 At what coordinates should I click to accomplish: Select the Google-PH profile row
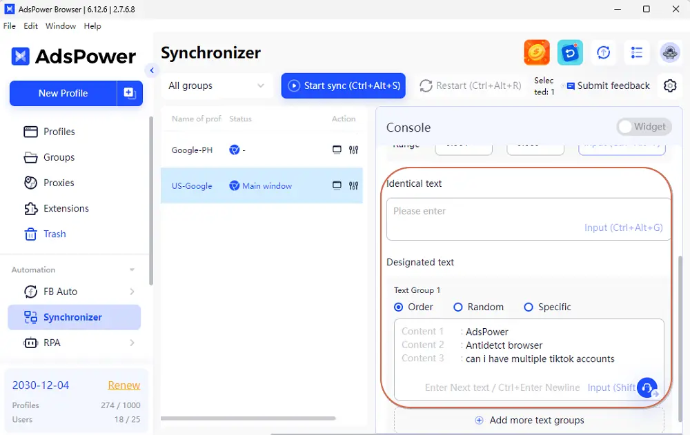coord(262,150)
